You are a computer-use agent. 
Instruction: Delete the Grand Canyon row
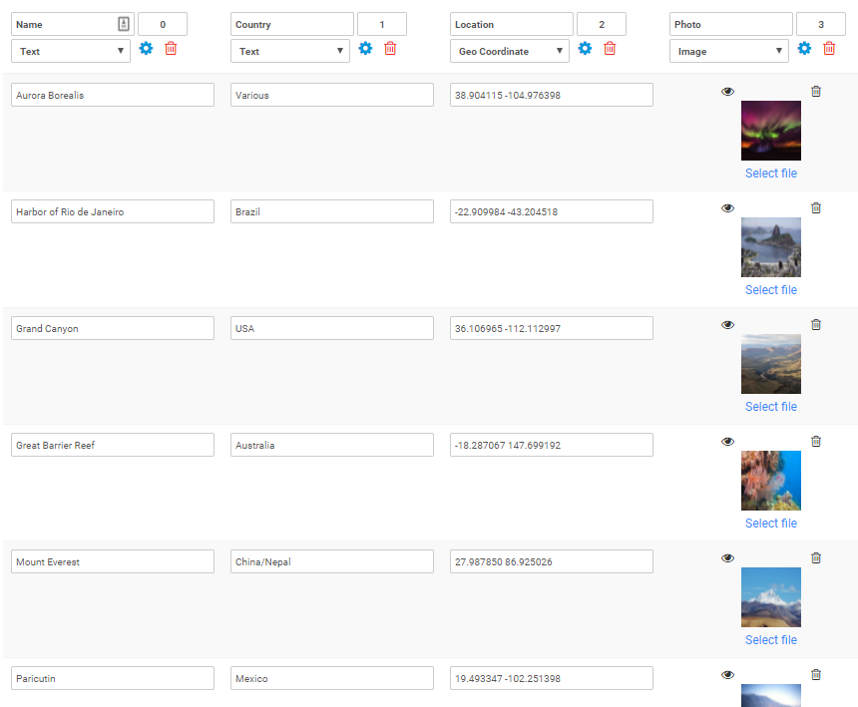(x=816, y=325)
